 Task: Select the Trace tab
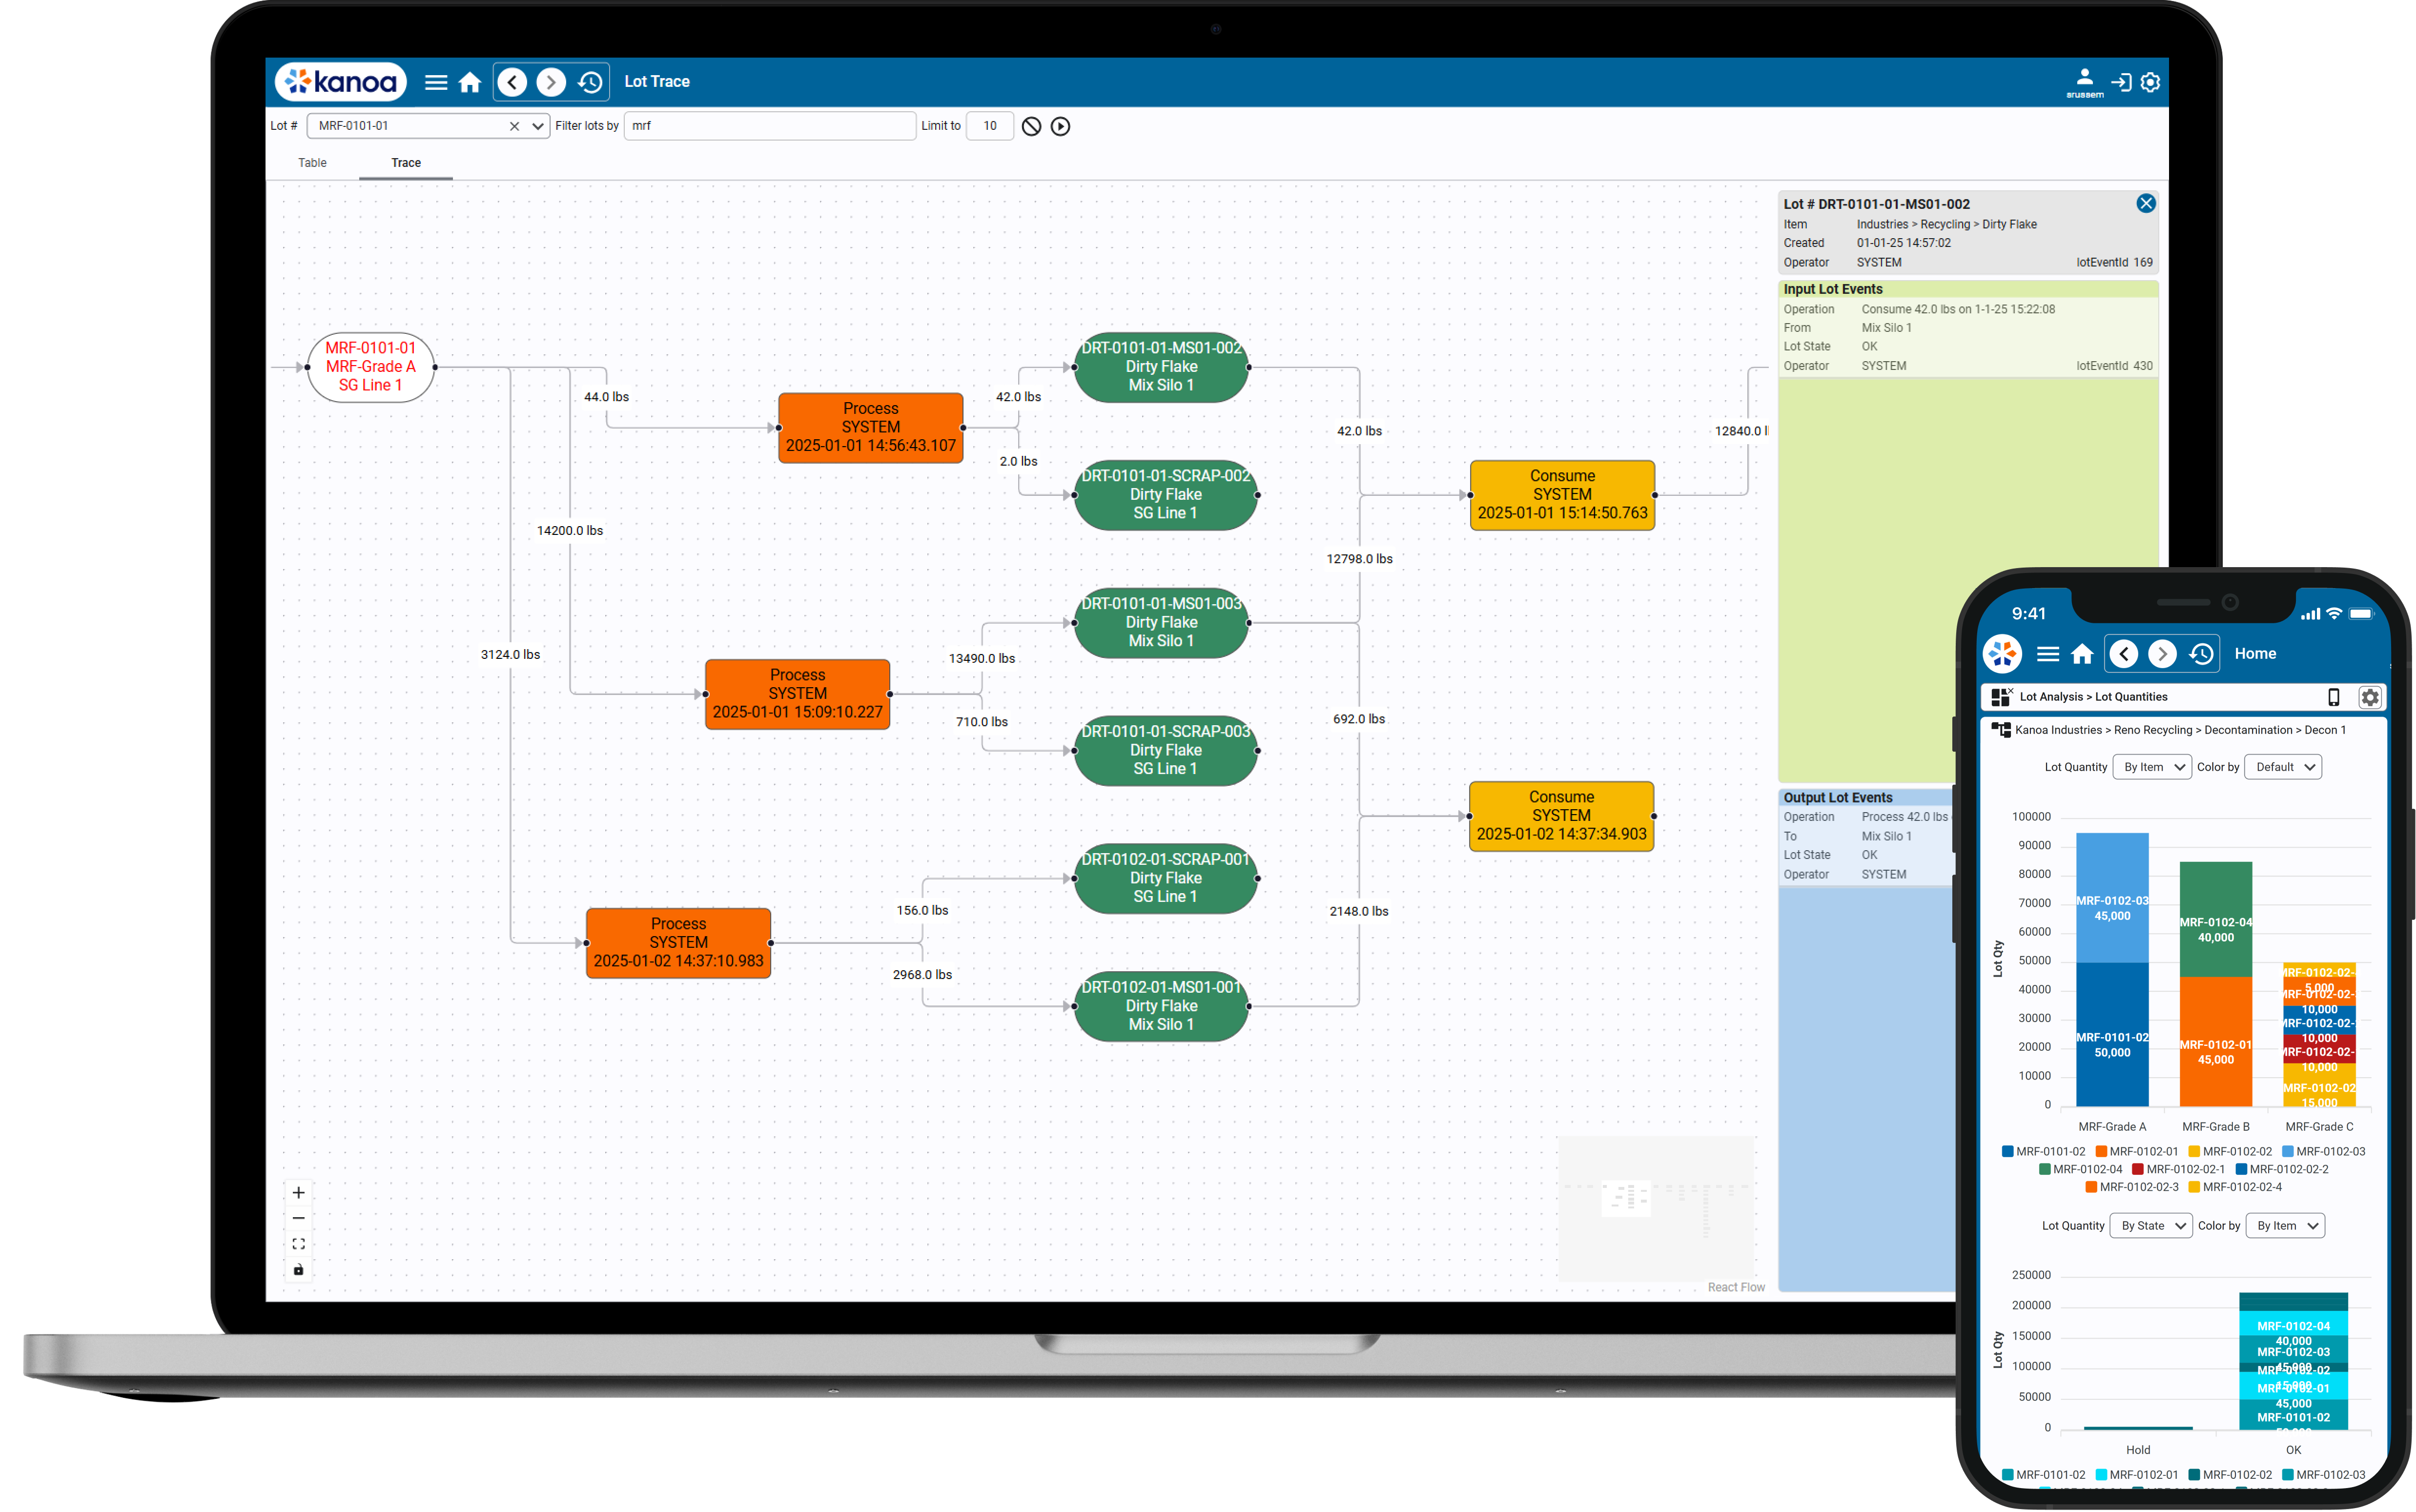(406, 163)
